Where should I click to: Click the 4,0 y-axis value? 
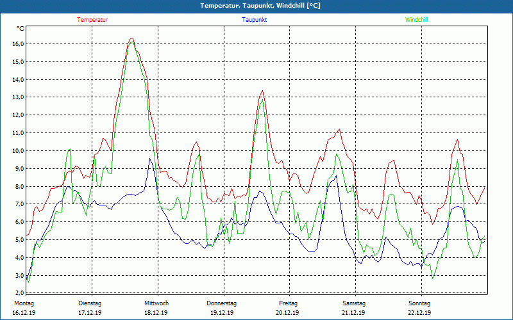(20, 258)
